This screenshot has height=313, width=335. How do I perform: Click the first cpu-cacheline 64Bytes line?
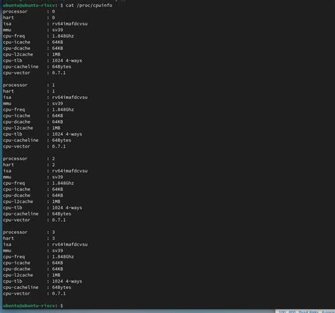coord(37,66)
